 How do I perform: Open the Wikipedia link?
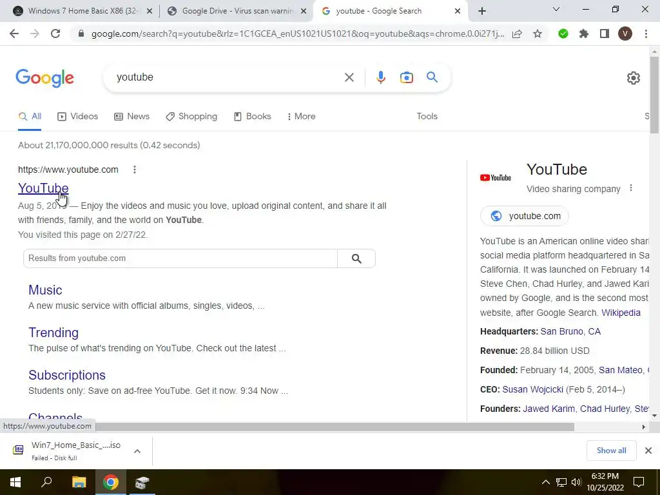(x=621, y=313)
